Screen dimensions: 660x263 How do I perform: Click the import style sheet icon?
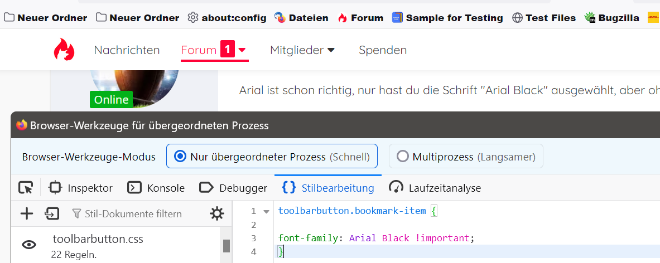click(52, 213)
